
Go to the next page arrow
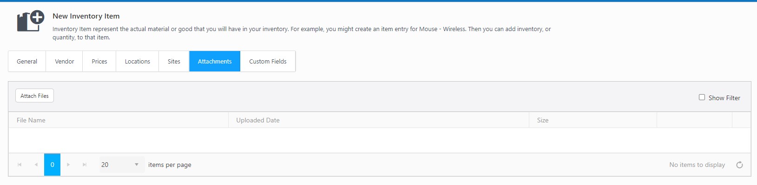click(x=68, y=165)
